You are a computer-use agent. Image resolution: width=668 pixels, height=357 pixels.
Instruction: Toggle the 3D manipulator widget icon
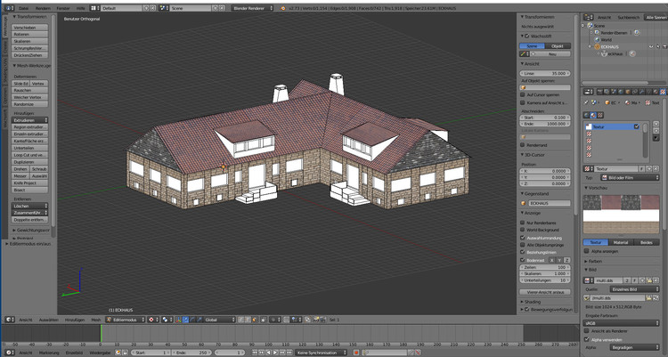(x=178, y=320)
